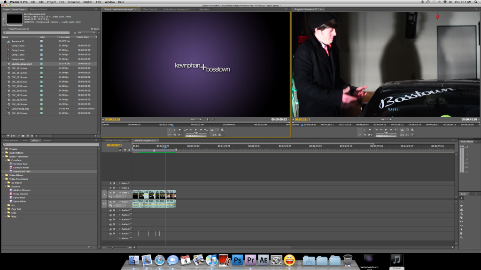The height and width of the screenshot is (270, 481).
Task: Mute the Audio 5 track speaker
Action: pos(110,225)
